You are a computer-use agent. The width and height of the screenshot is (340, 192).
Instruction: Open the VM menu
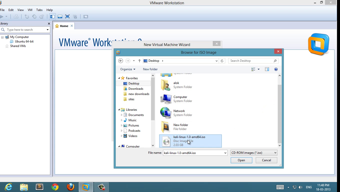tap(30, 10)
